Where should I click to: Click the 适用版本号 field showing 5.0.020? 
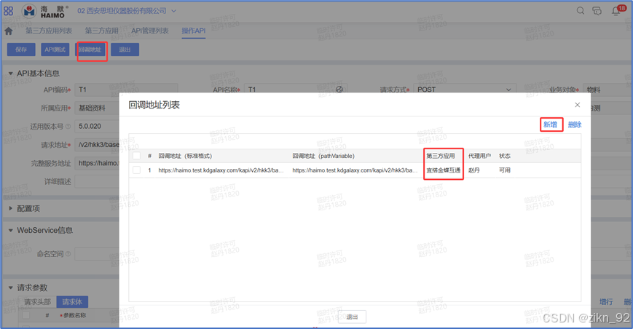click(97, 126)
